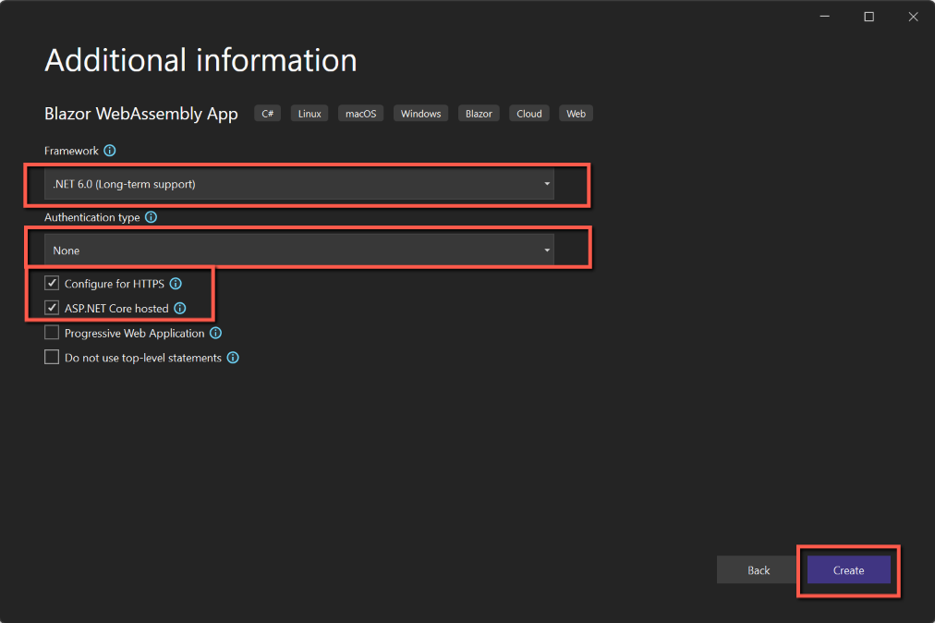
Task: Click the Blazor project tag
Action: coord(479,114)
